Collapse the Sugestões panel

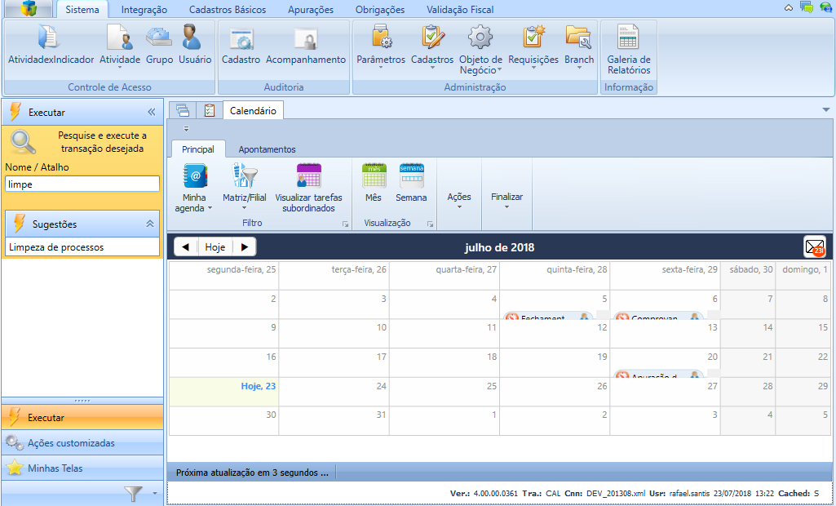coord(150,224)
